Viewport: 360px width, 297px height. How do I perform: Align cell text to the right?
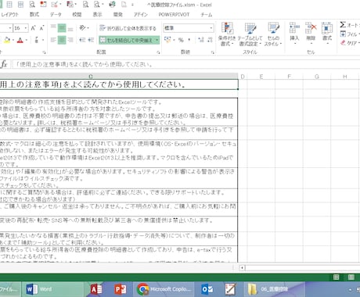click(x=70, y=40)
